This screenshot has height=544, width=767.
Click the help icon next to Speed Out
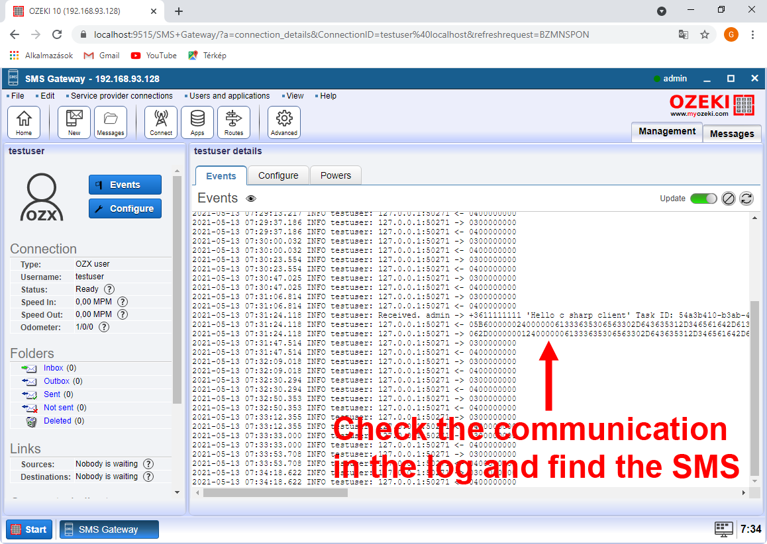point(123,314)
